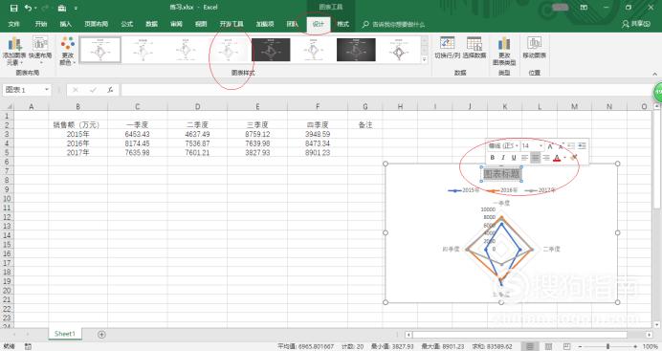Switch to the Review tab
This screenshot has height=351, width=662.
[176, 24]
